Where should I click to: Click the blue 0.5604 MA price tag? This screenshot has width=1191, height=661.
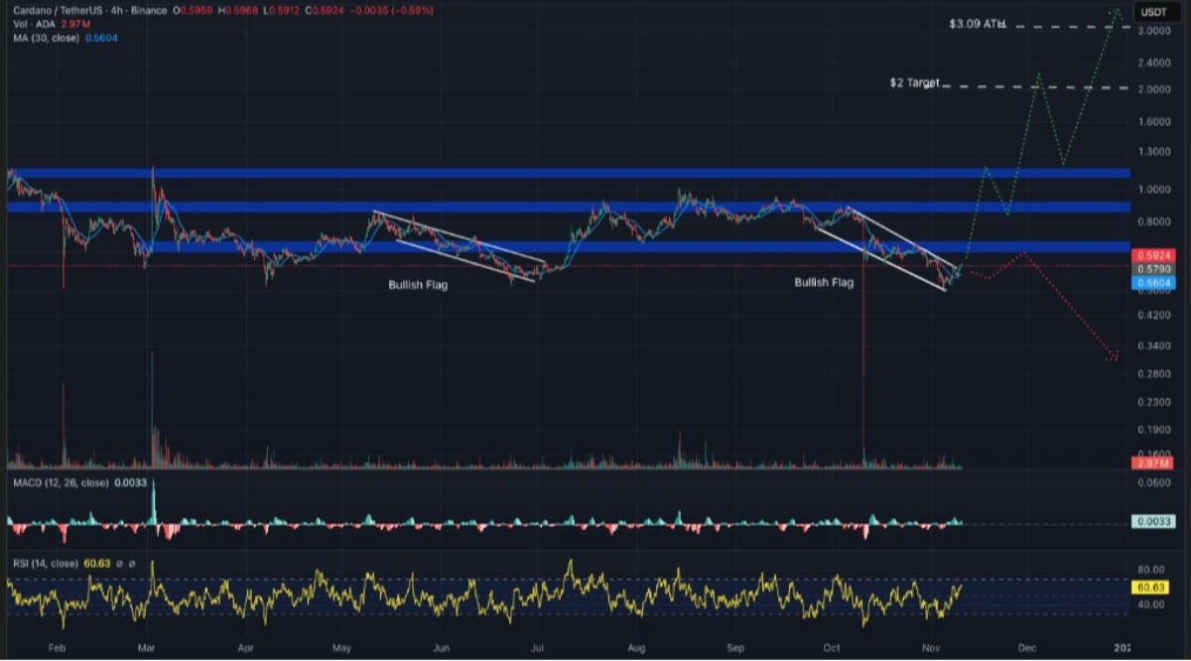tap(1152, 283)
